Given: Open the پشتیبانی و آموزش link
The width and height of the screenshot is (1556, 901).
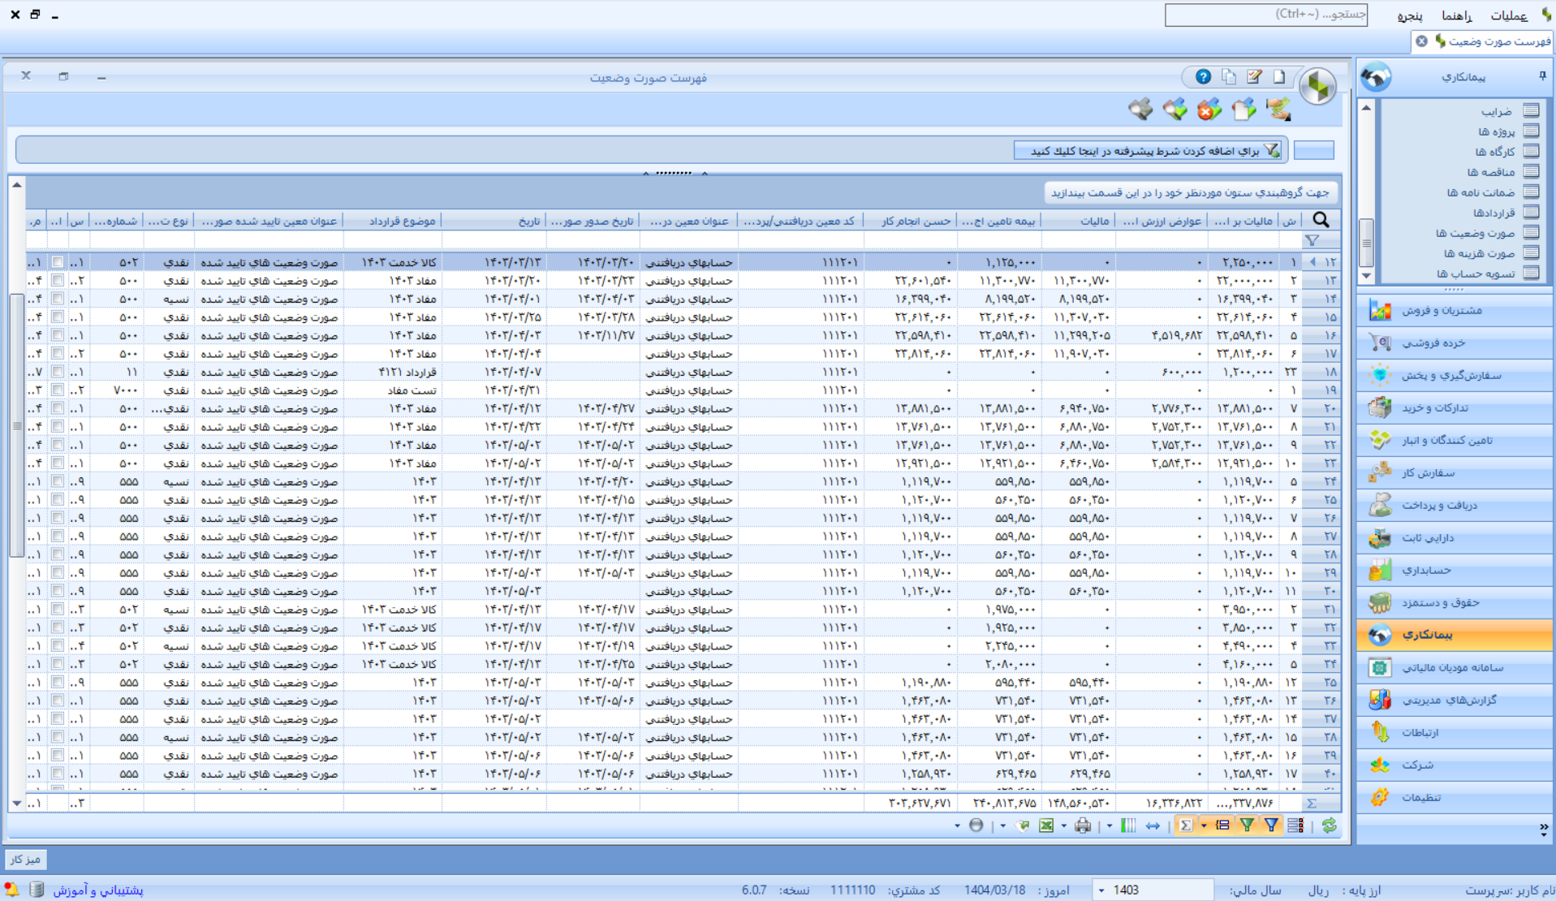Looking at the screenshot, I should tap(98, 890).
